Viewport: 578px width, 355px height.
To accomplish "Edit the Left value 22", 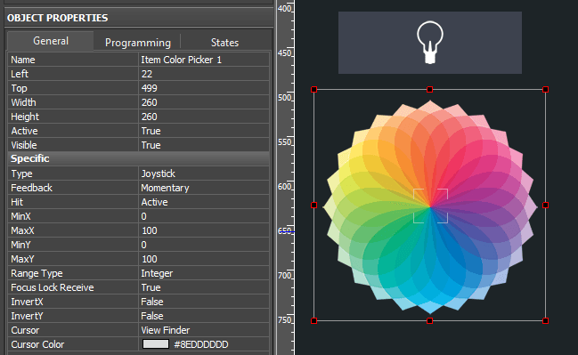I will (x=204, y=74).
